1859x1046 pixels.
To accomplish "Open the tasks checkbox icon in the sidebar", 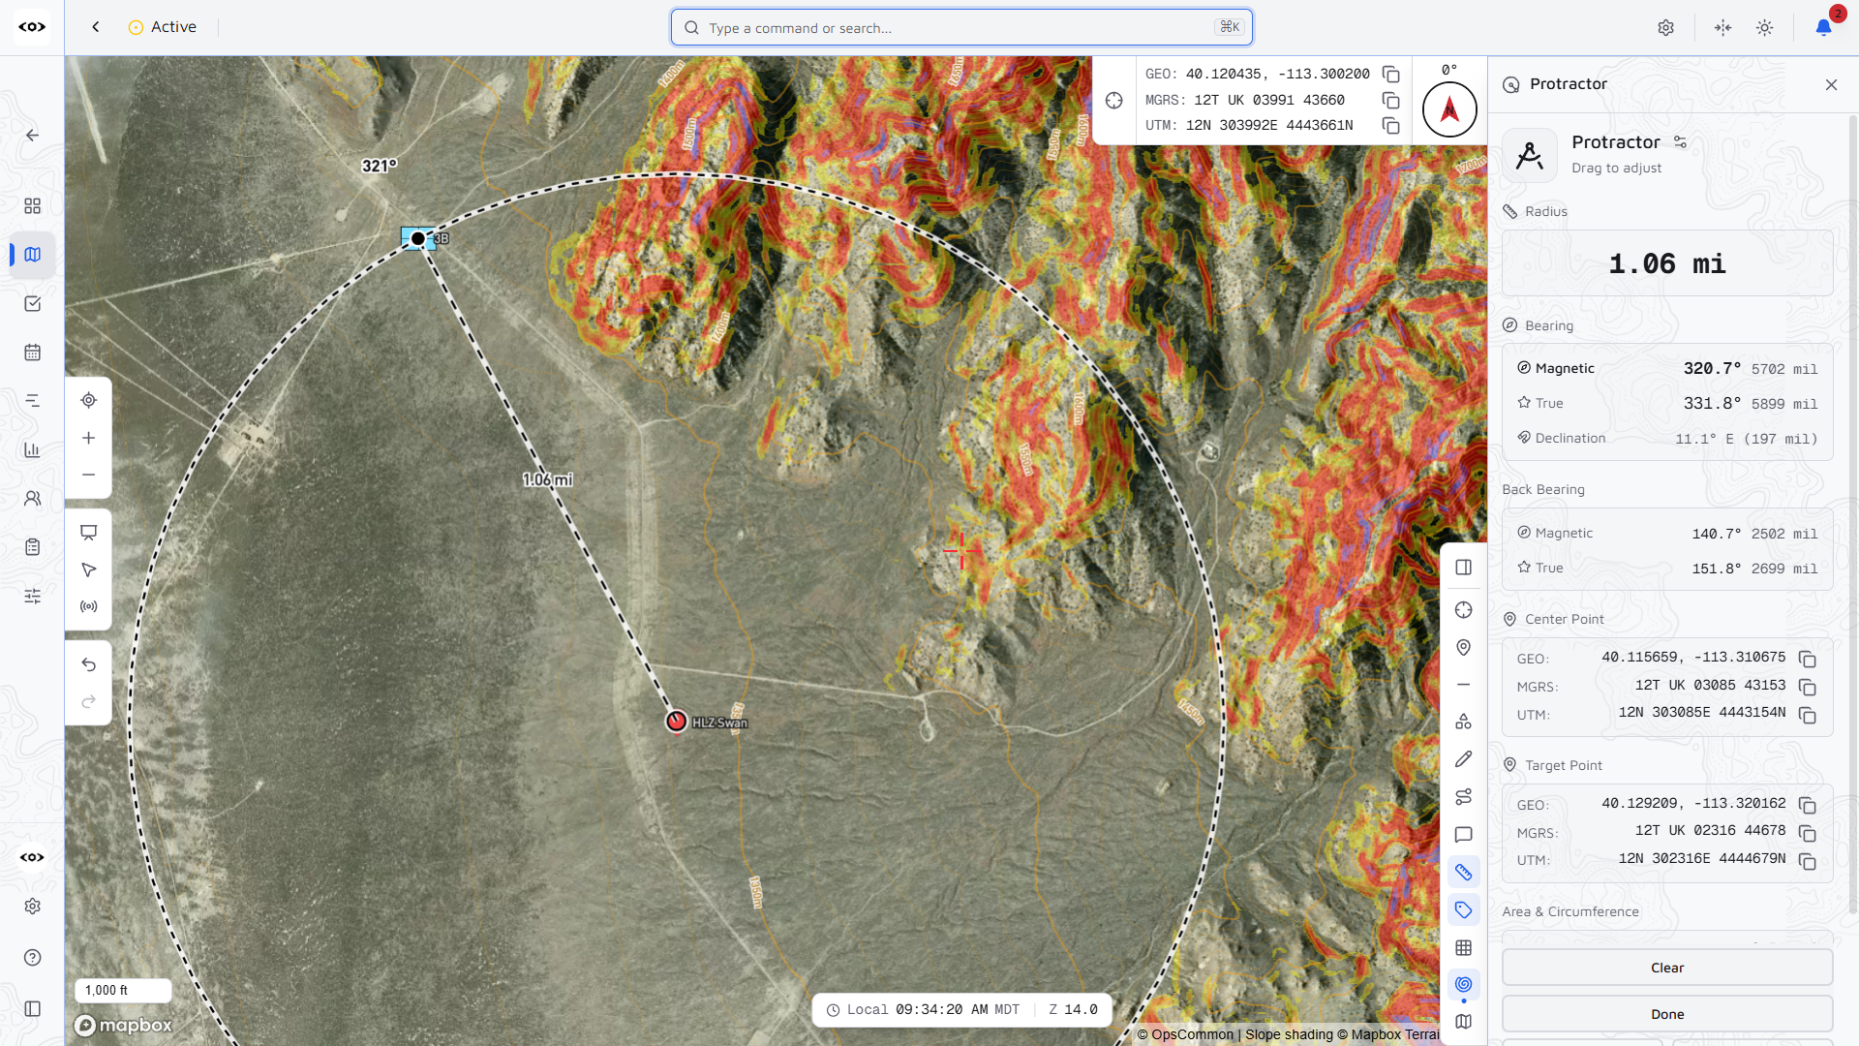I will pyautogui.click(x=32, y=303).
